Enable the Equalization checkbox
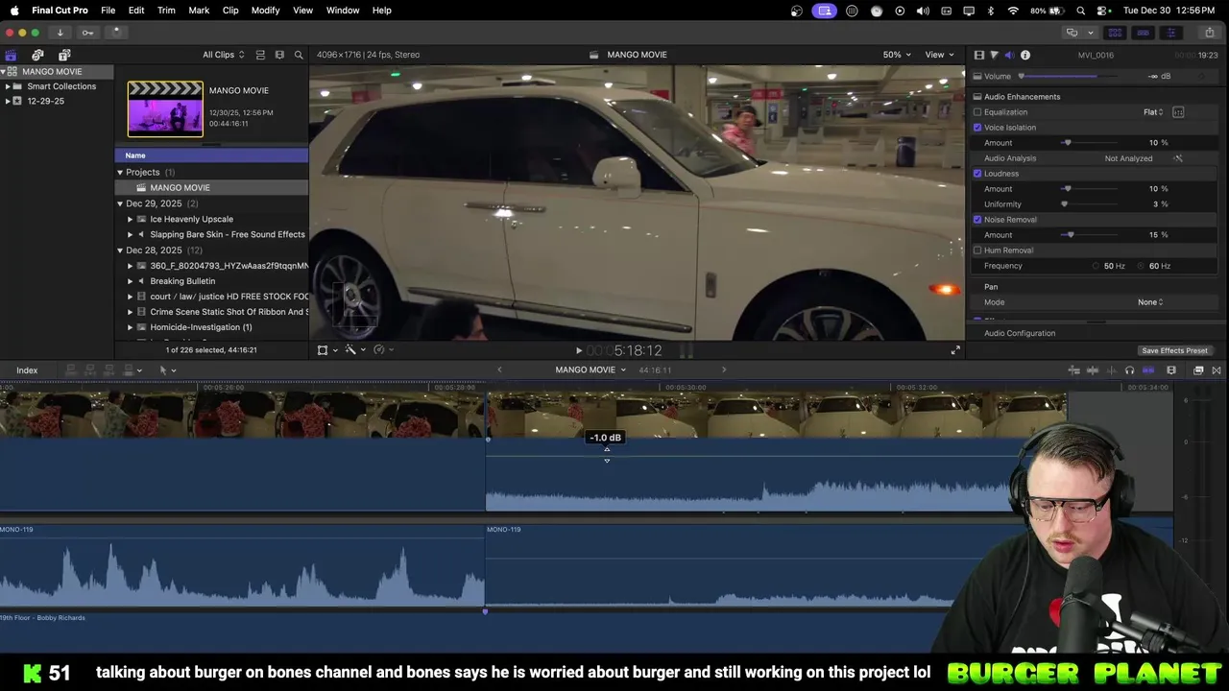This screenshot has width=1229, height=691. point(977,112)
